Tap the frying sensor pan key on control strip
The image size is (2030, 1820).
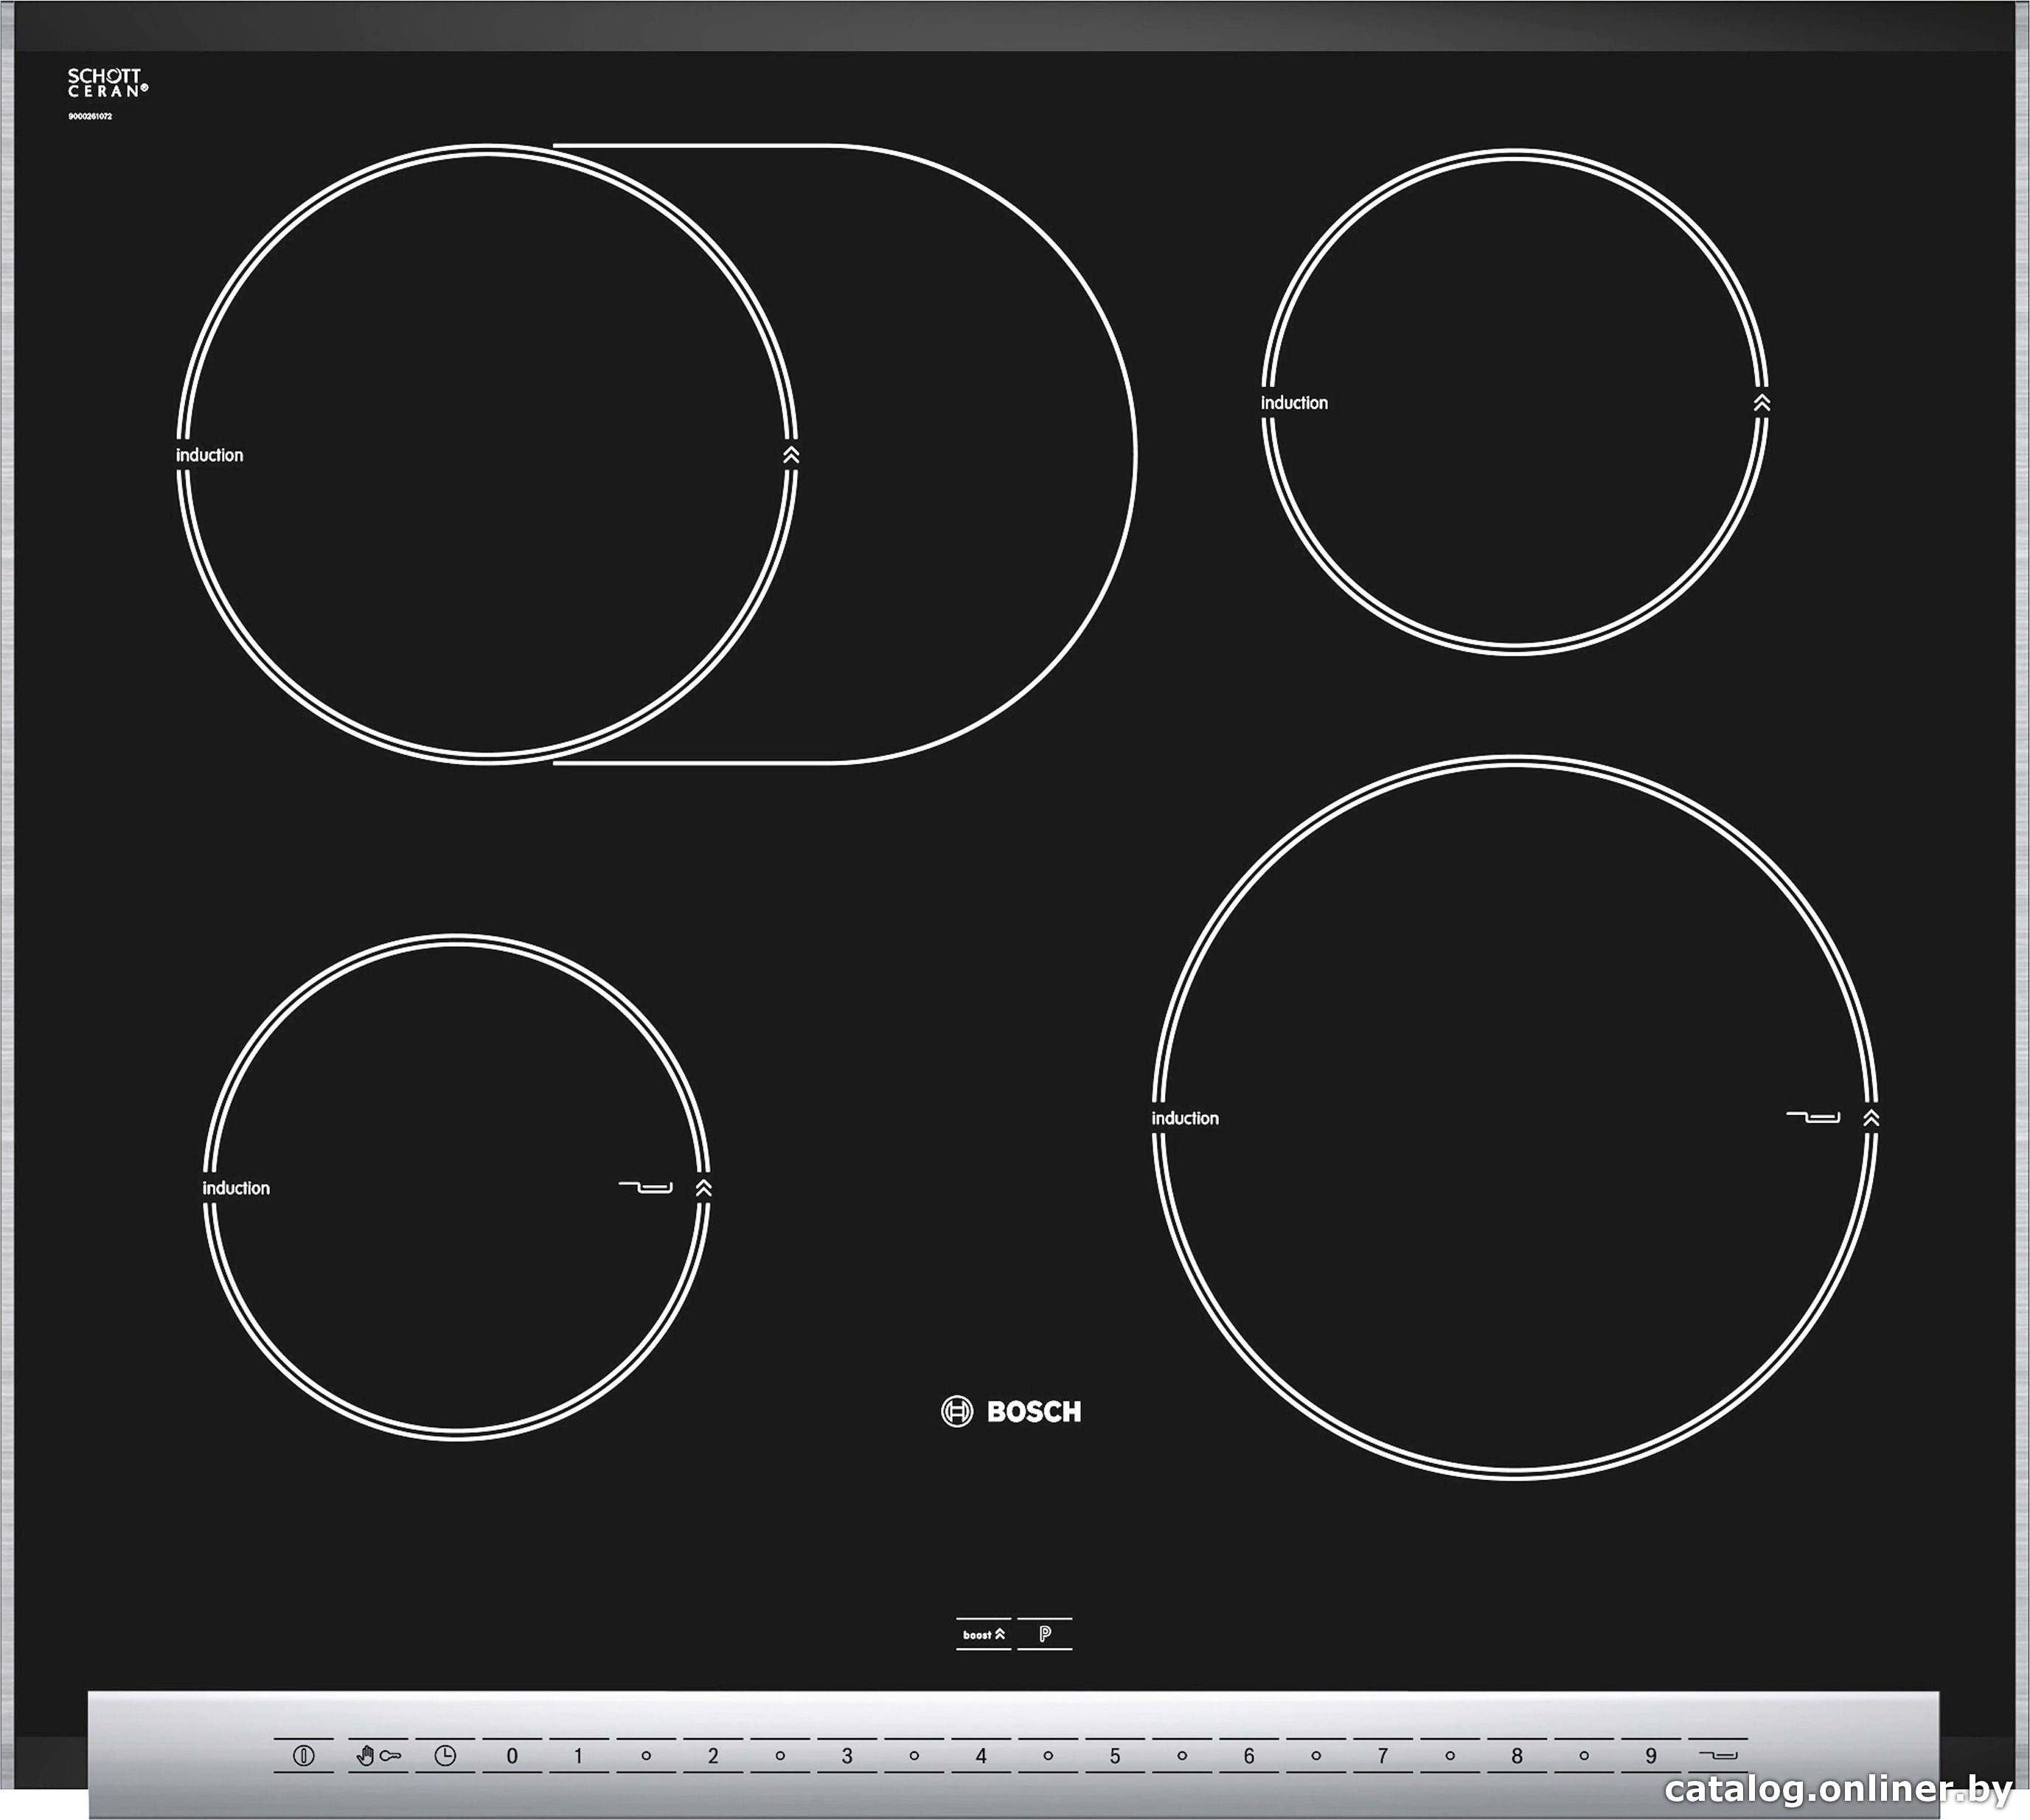pyautogui.click(x=1718, y=1756)
